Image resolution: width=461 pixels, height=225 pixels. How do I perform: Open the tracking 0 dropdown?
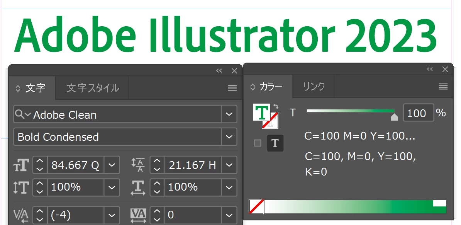click(229, 215)
